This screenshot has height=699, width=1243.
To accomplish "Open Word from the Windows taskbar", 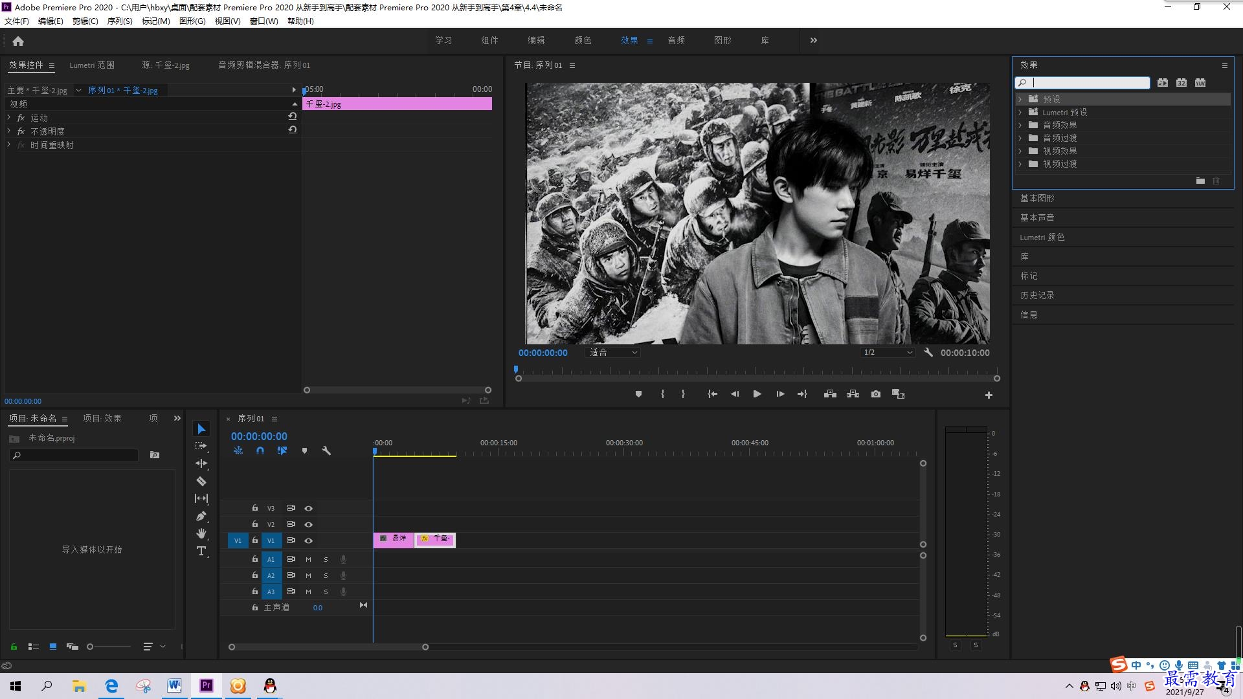I will [174, 685].
